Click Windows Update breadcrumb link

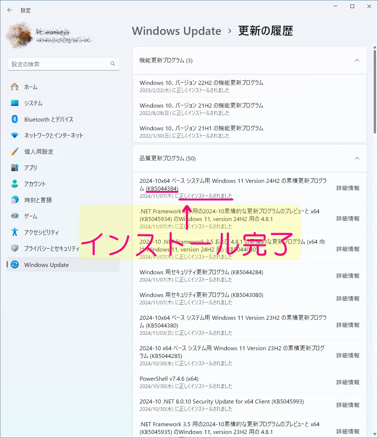pos(176,31)
